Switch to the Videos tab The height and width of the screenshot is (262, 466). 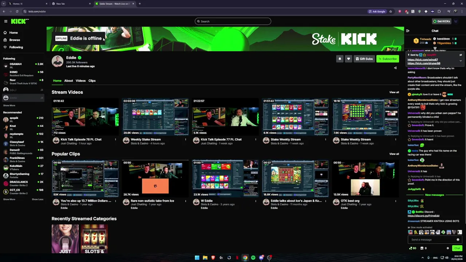click(x=80, y=81)
